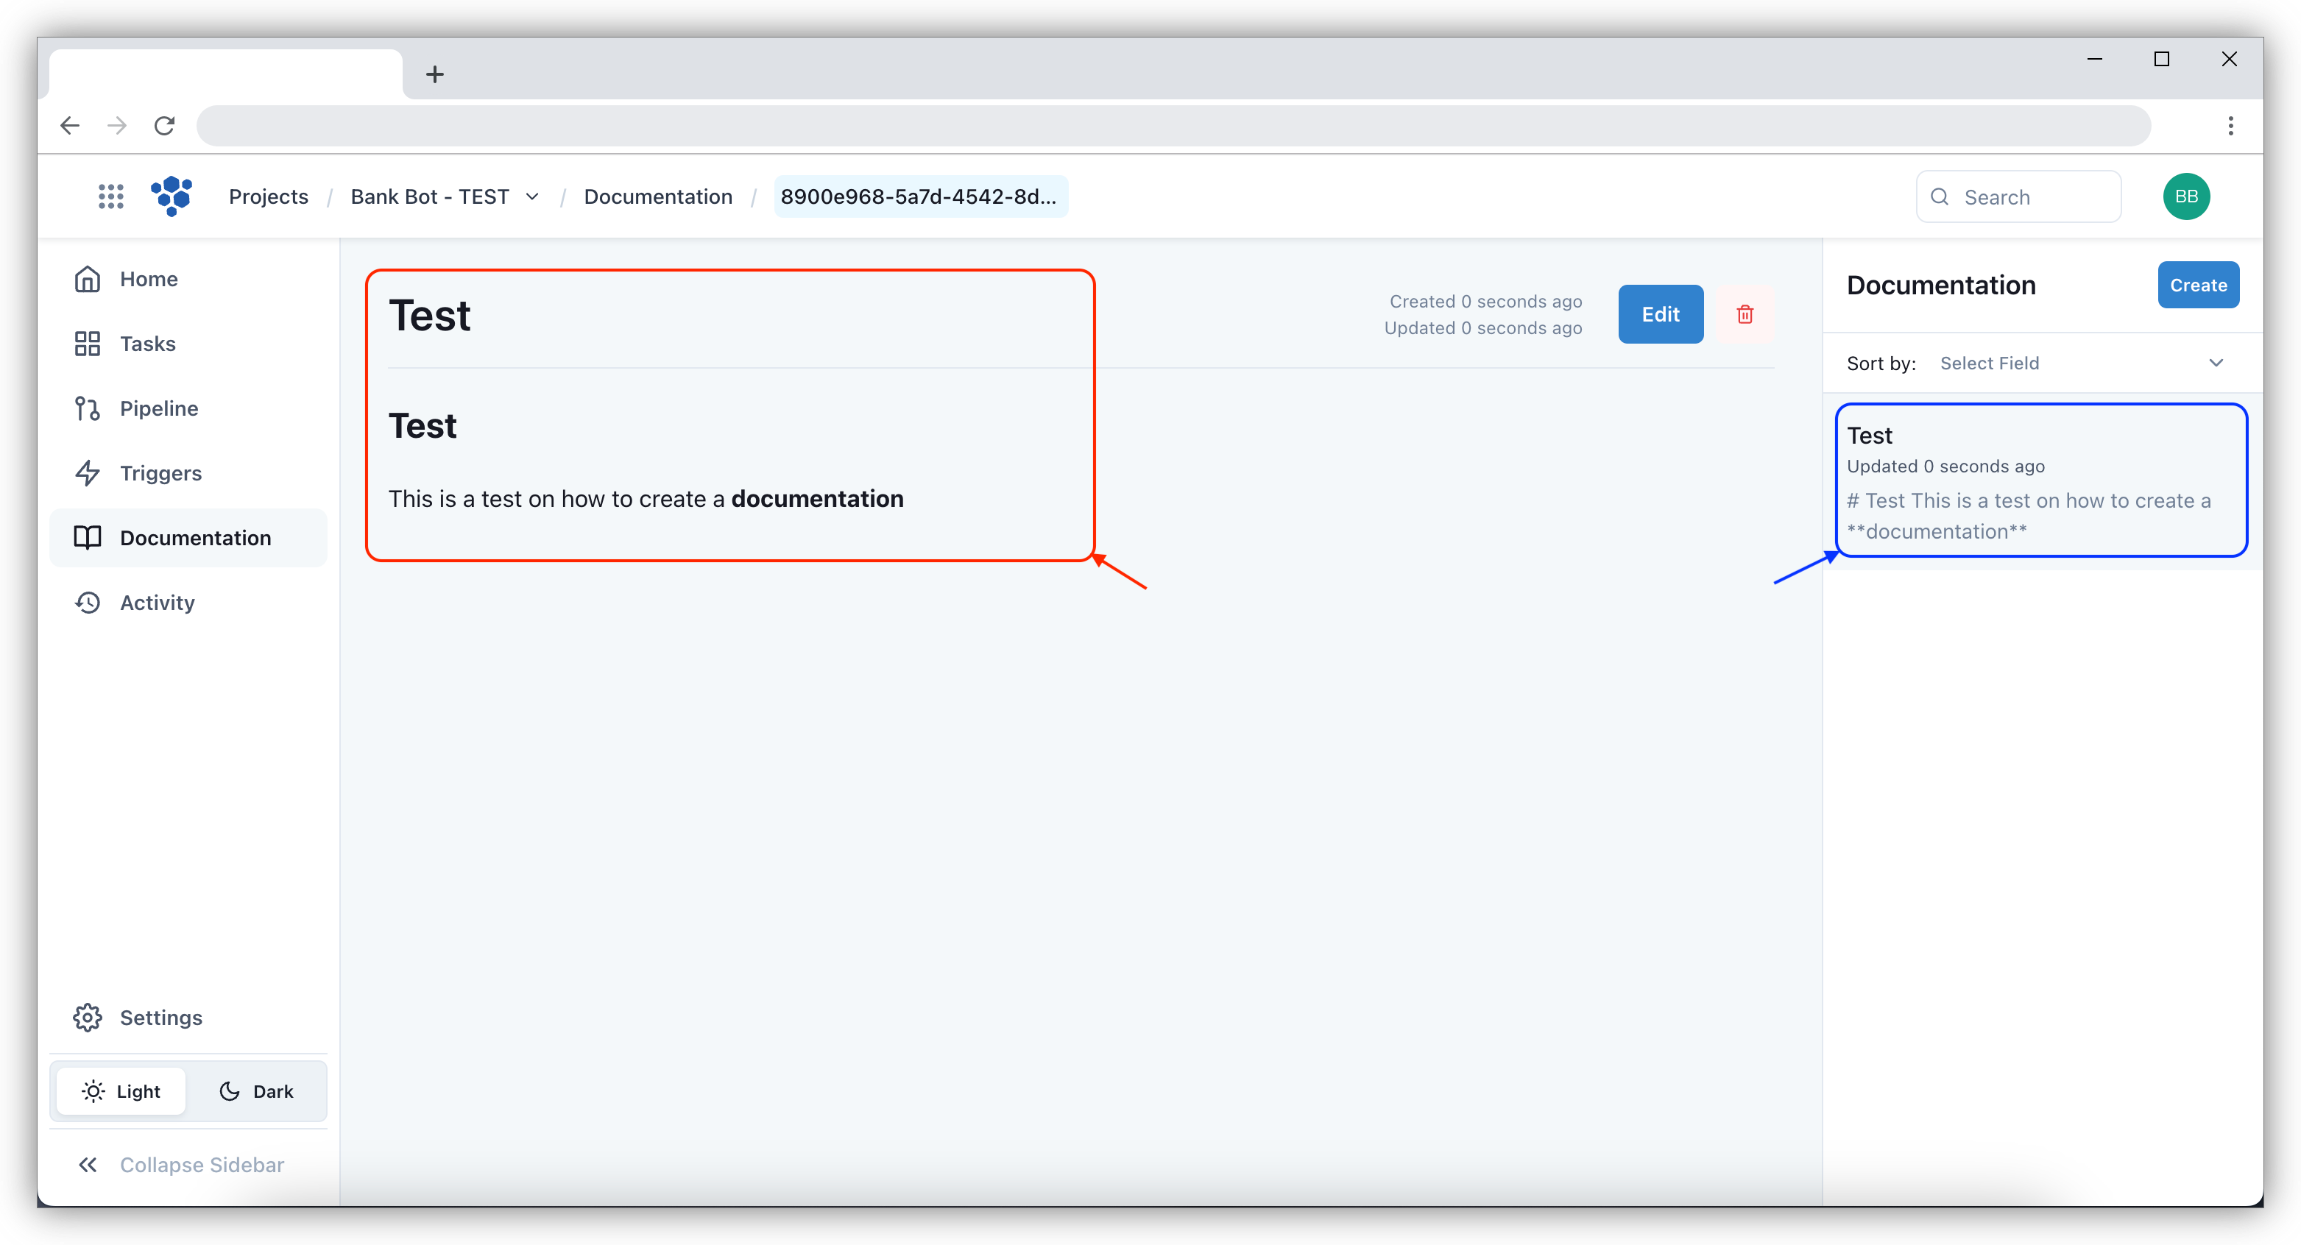Open Settings with the gear icon
2301x1245 pixels.
pos(88,1017)
